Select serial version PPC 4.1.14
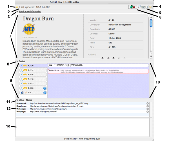The height and width of the screenshot is (141, 169). (x=33, y=70)
